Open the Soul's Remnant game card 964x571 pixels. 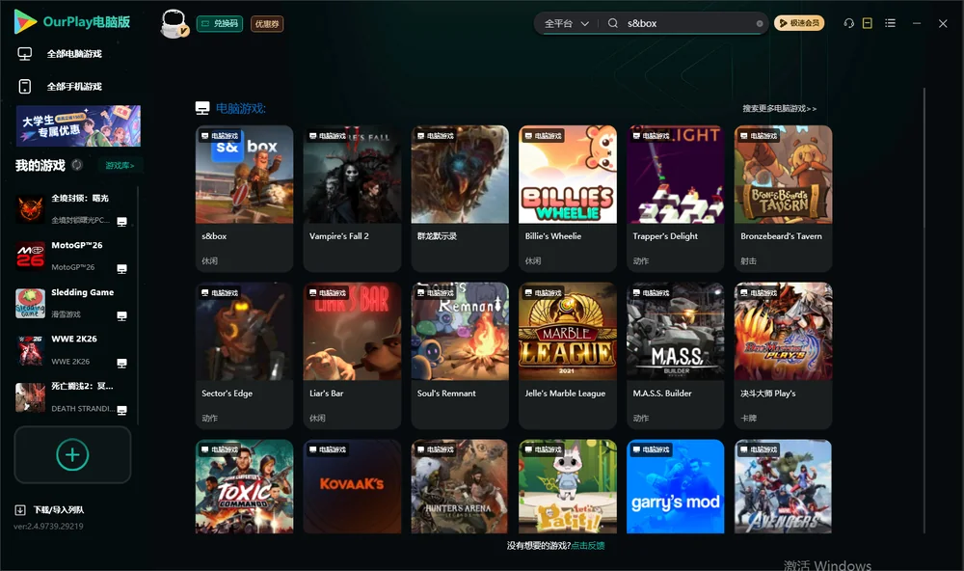coord(460,356)
